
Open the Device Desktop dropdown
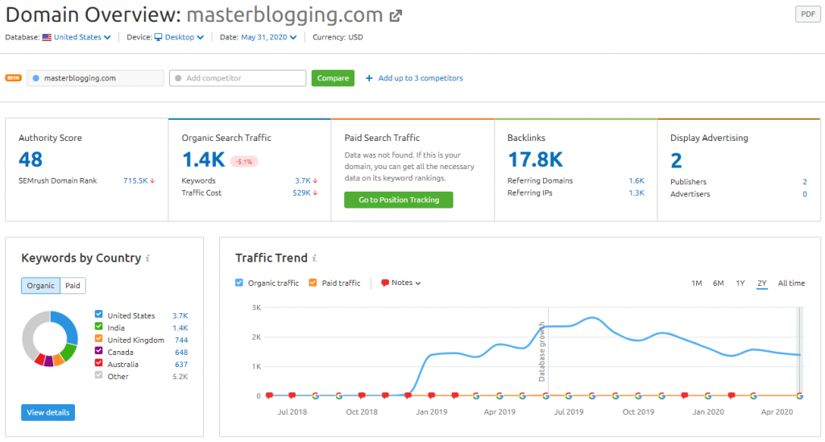pos(179,37)
